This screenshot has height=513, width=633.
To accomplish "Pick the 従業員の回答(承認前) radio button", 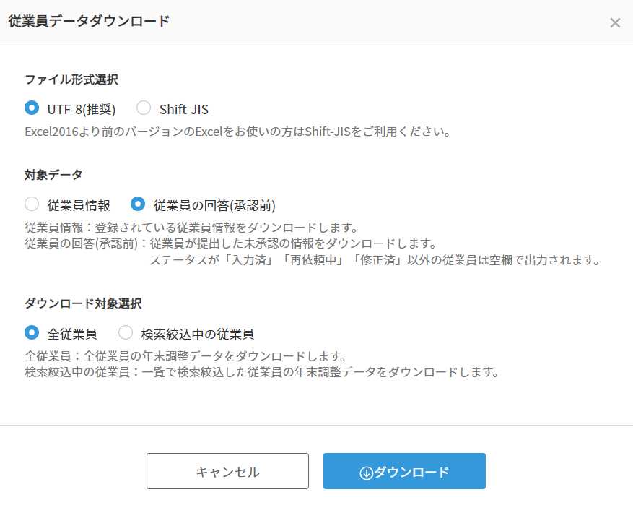I will (138, 204).
